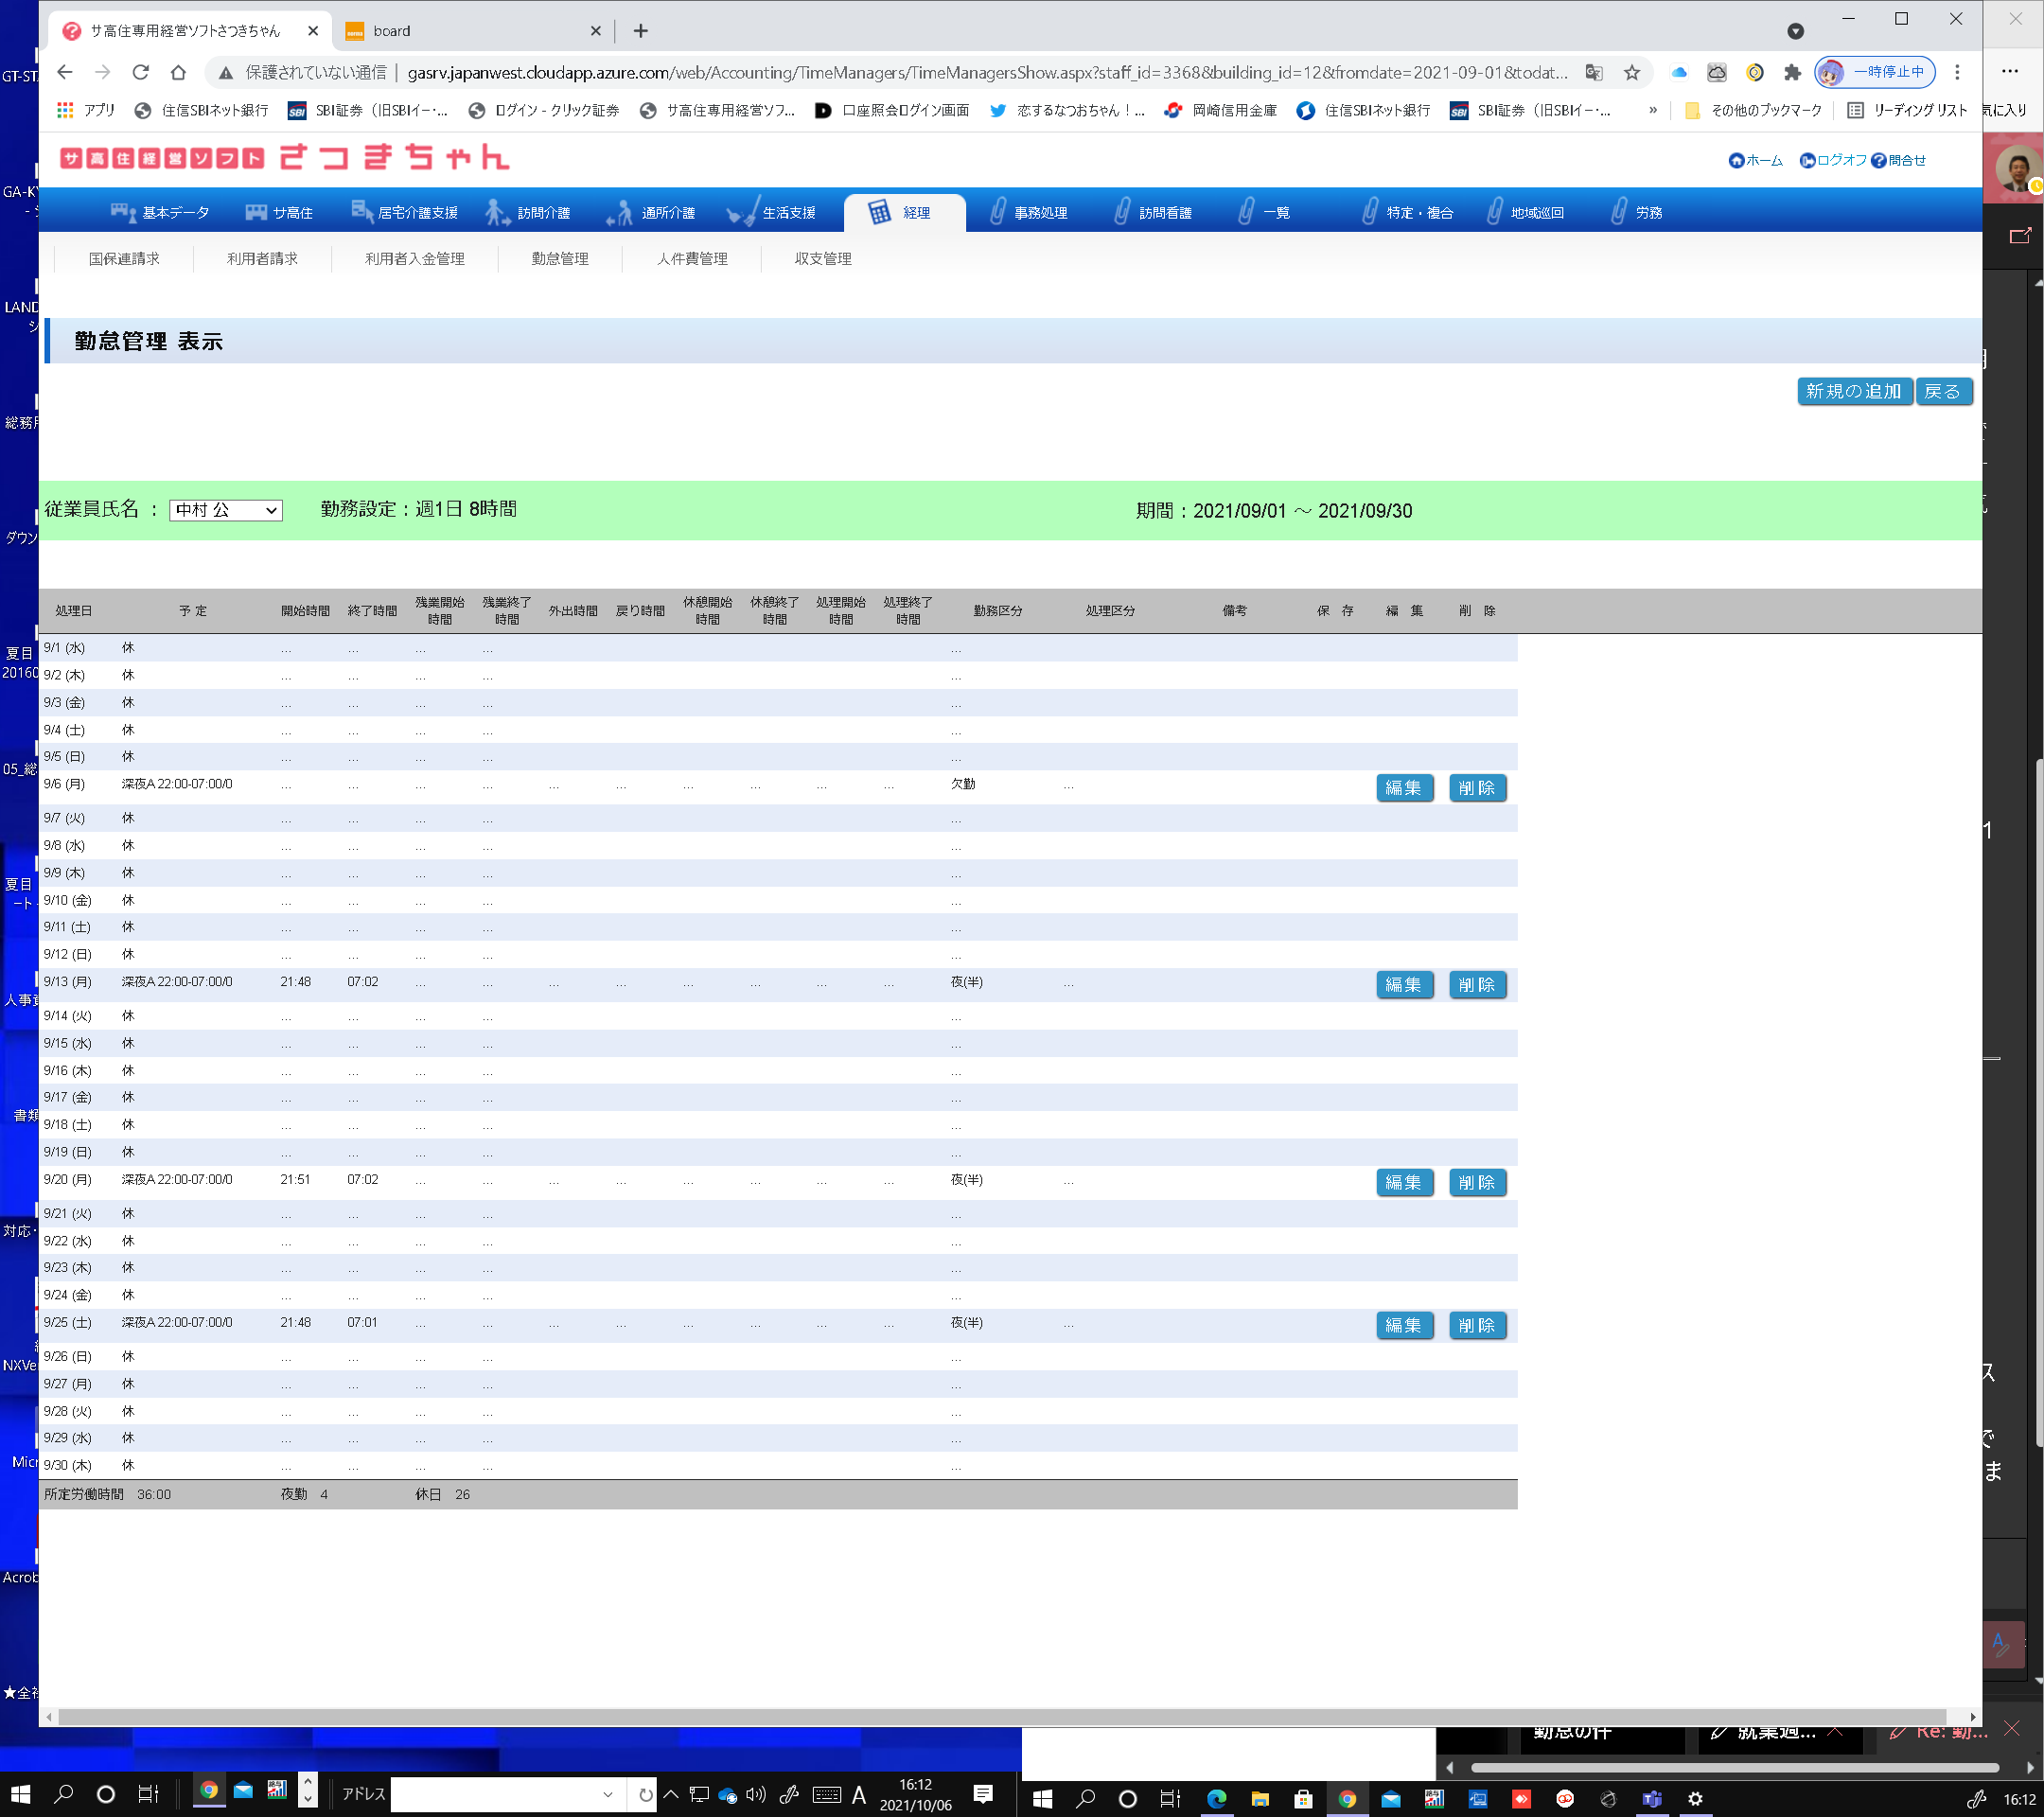Bookmark this page with star icon

1631,72
